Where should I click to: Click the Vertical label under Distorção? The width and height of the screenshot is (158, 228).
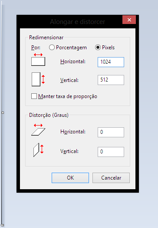[x=69, y=151]
